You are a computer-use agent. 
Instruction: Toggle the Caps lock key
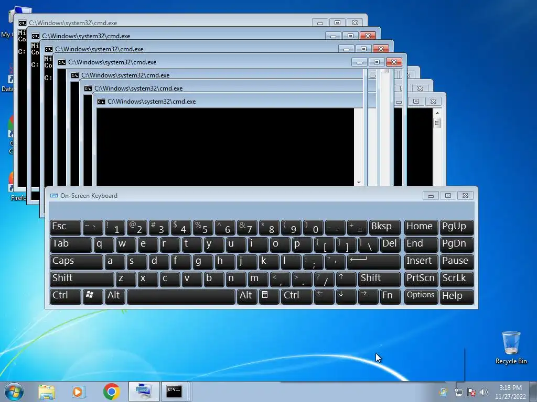click(x=77, y=262)
